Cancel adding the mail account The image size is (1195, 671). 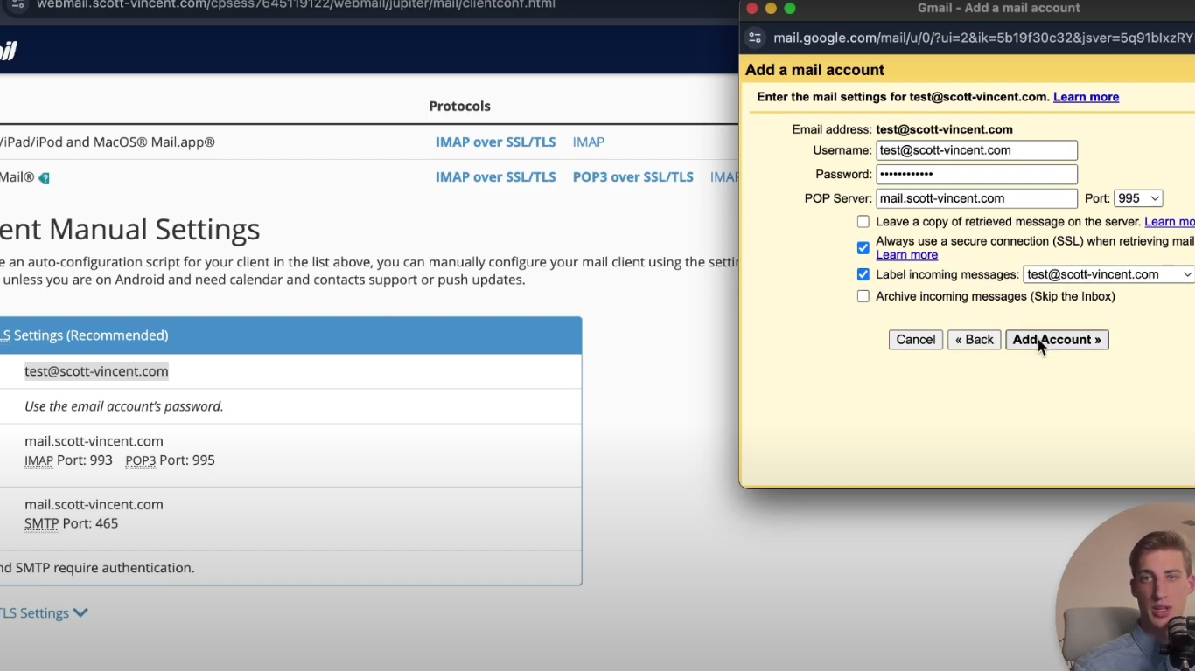point(915,340)
